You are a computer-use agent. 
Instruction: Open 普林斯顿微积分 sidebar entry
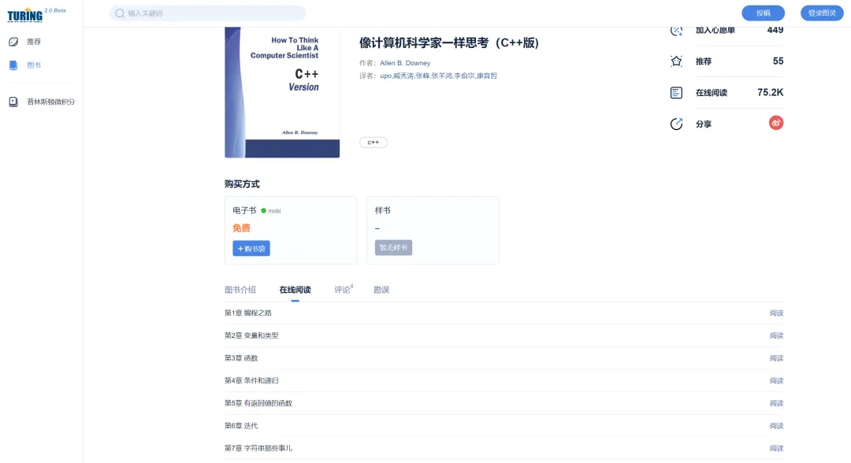click(51, 102)
